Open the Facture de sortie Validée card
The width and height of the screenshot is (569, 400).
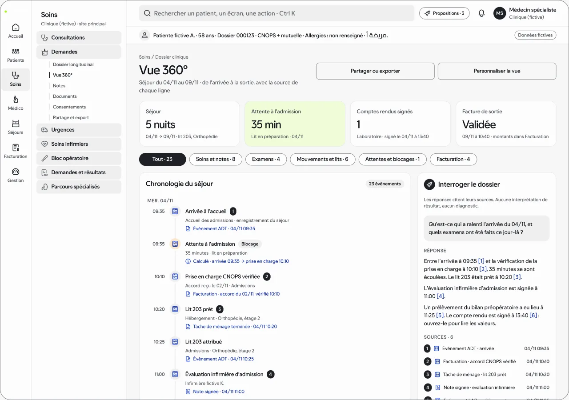[x=506, y=124]
